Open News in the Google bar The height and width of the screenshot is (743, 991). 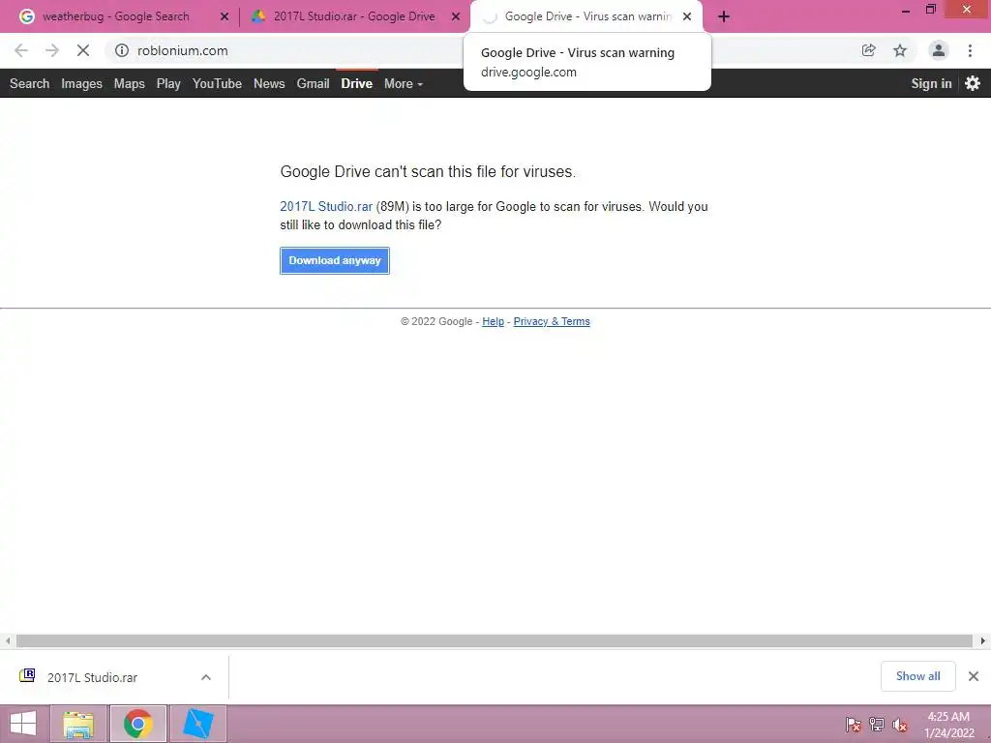point(269,83)
